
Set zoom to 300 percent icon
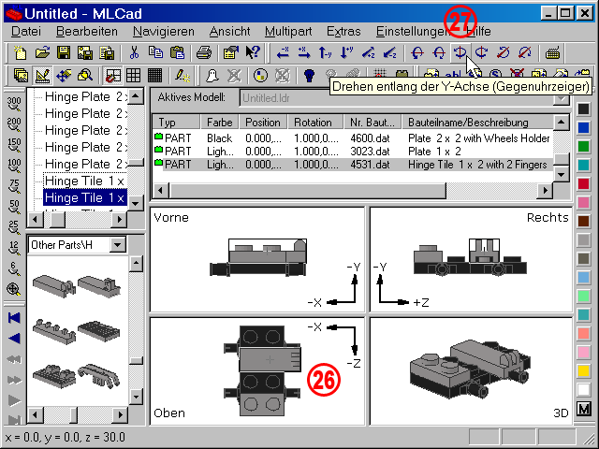coord(14,105)
